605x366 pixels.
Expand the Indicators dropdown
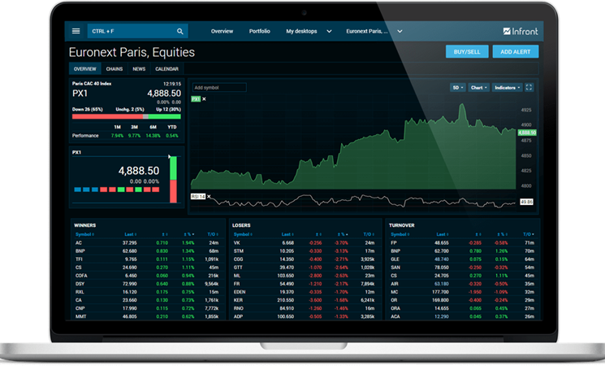[x=507, y=87]
